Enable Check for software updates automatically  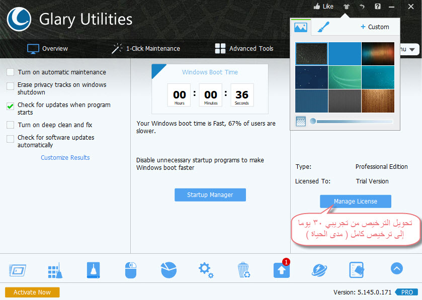point(10,139)
